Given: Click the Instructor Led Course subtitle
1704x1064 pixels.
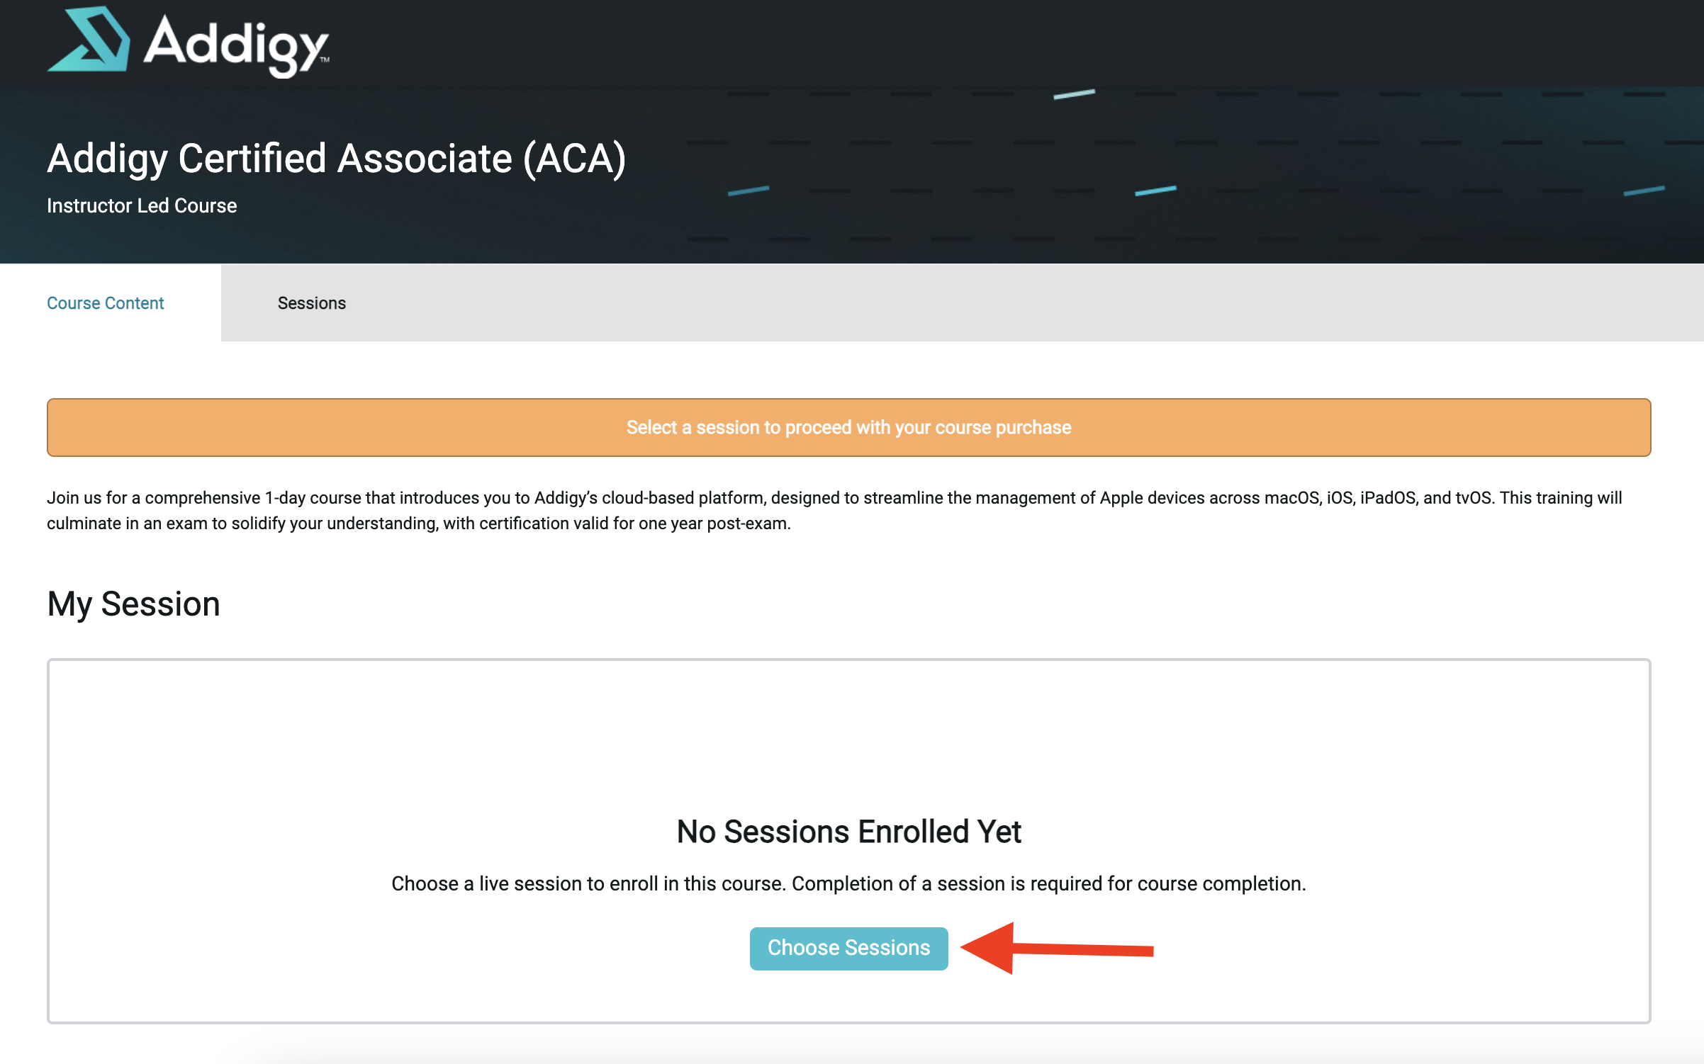Looking at the screenshot, I should (142, 205).
